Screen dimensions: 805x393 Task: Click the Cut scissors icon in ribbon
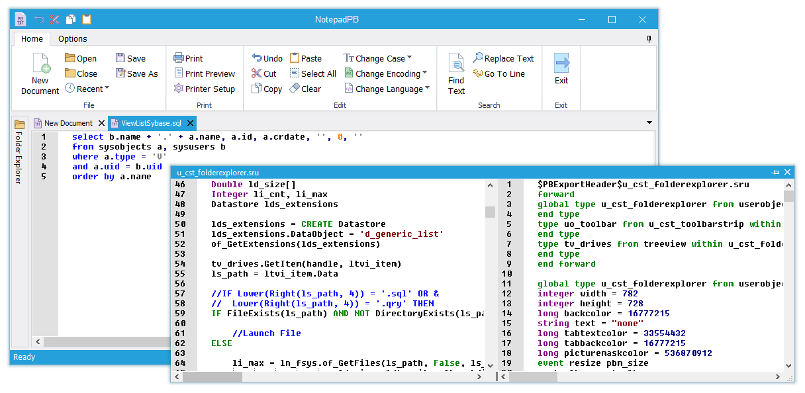click(x=257, y=73)
